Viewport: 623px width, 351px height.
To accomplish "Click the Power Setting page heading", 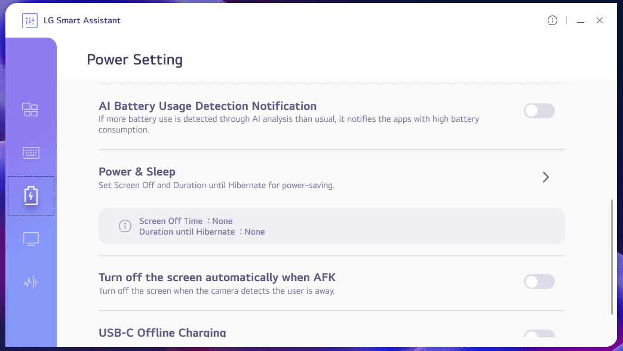I will pos(134,60).
